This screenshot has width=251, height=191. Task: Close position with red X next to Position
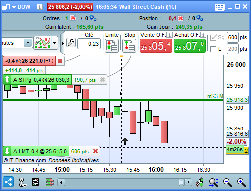pyautogui.click(x=180, y=18)
